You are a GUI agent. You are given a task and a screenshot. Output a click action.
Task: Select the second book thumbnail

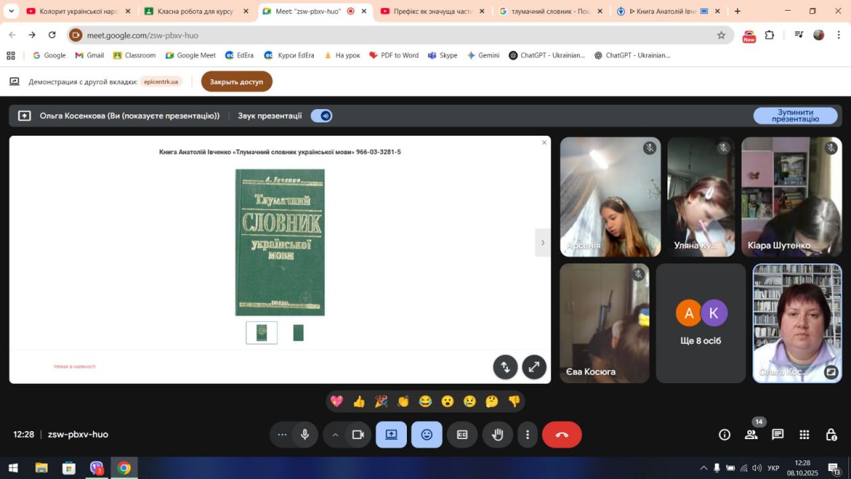coord(298,333)
